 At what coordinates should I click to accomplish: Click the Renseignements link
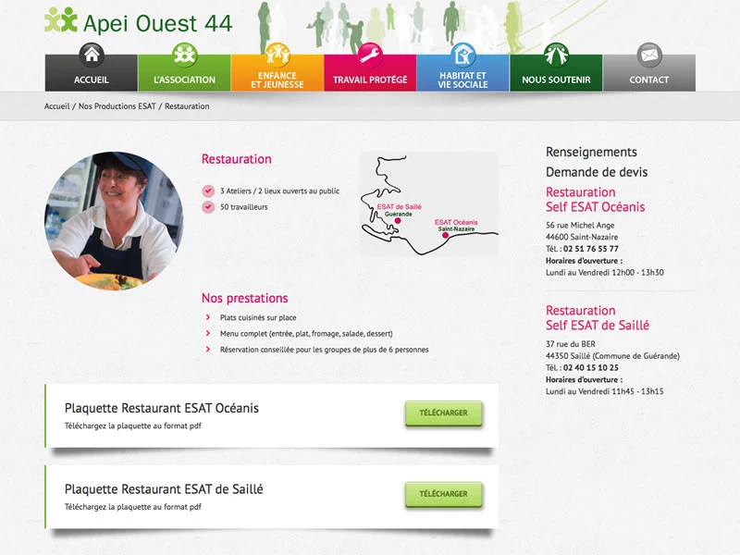(x=591, y=152)
